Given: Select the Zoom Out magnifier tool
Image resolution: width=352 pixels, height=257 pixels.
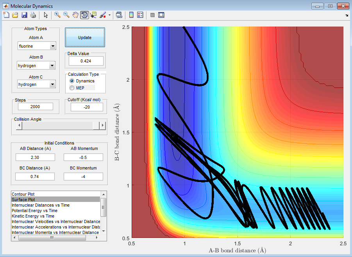Looking at the screenshot, I should (66, 15).
